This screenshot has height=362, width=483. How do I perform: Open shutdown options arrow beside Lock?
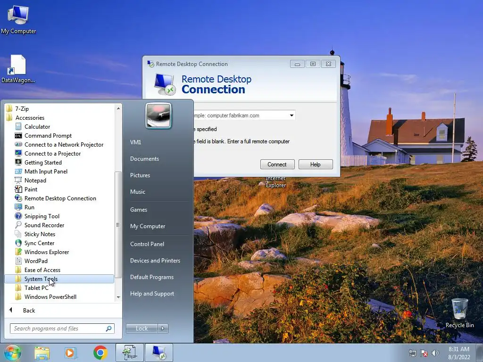coord(163,329)
